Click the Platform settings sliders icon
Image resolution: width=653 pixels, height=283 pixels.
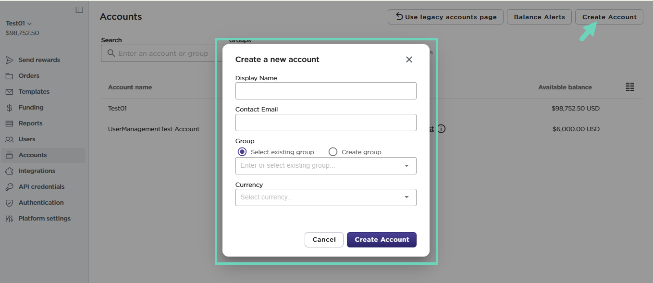point(9,219)
